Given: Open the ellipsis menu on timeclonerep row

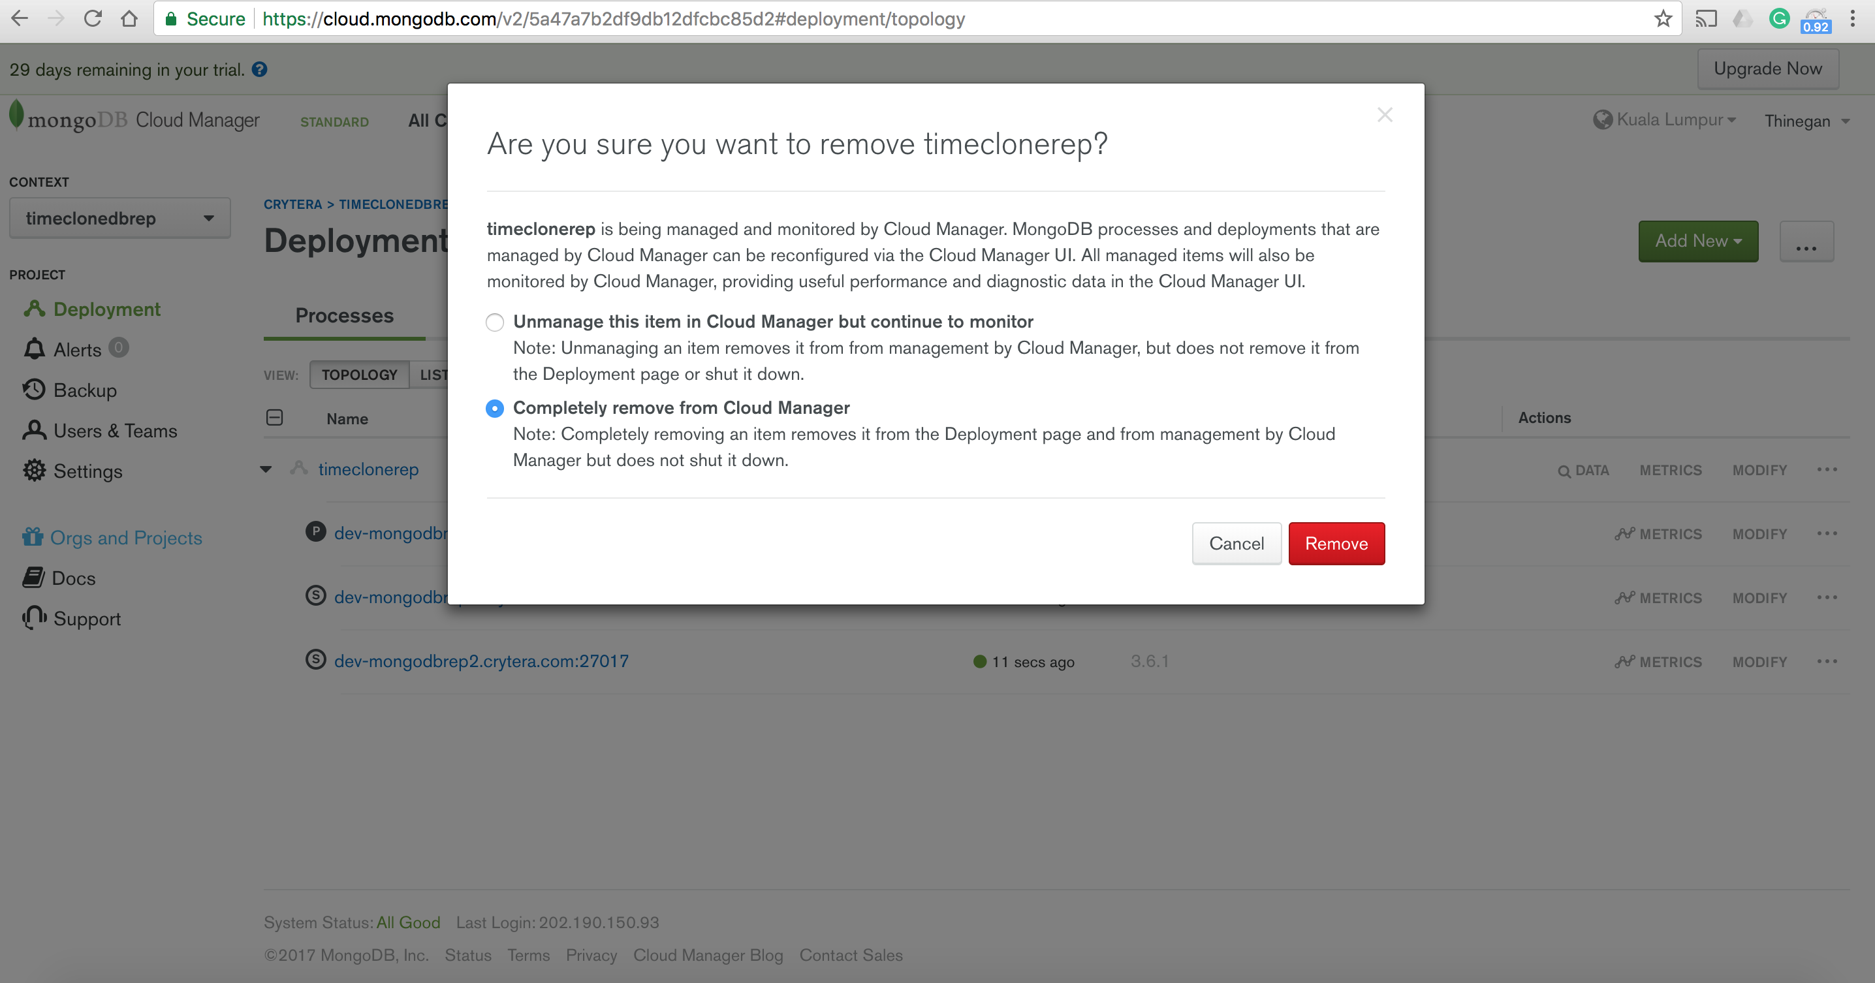Looking at the screenshot, I should click(x=1827, y=469).
